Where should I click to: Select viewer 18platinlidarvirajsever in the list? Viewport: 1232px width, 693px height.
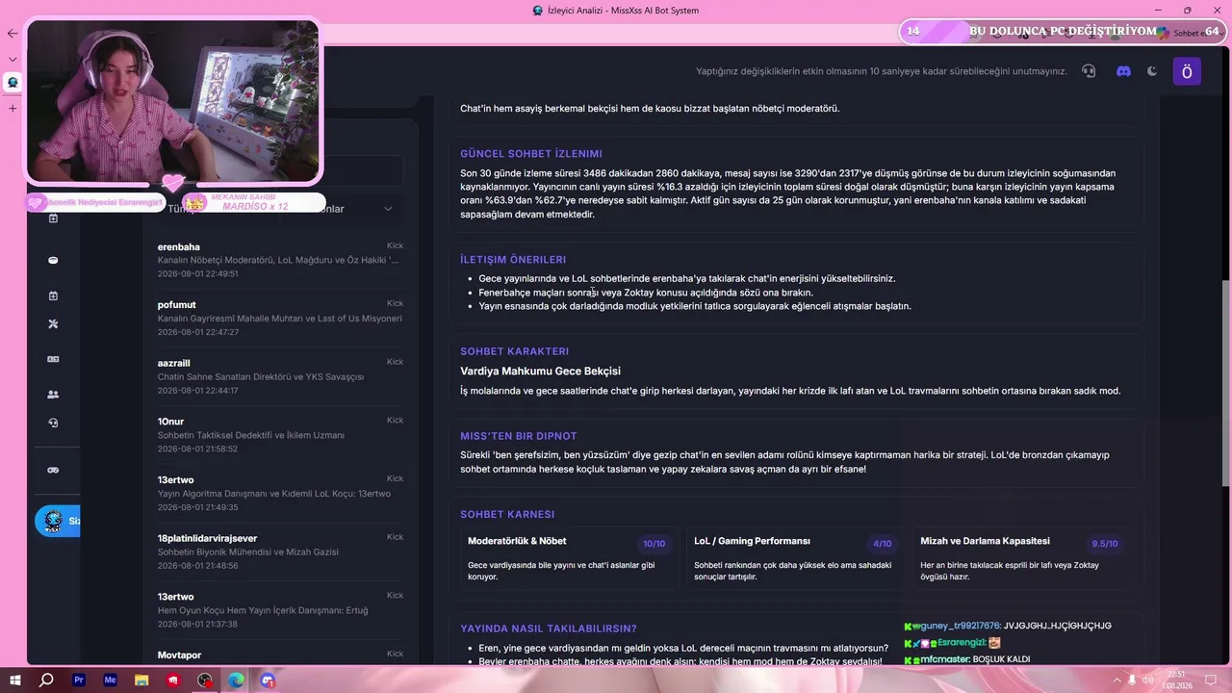[280, 552]
